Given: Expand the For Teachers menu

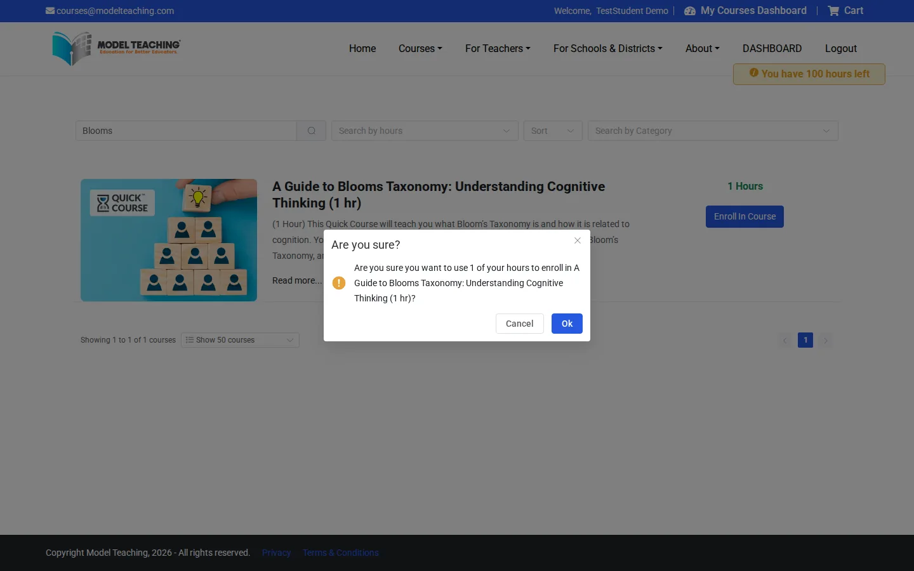Looking at the screenshot, I should (x=498, y=48).
